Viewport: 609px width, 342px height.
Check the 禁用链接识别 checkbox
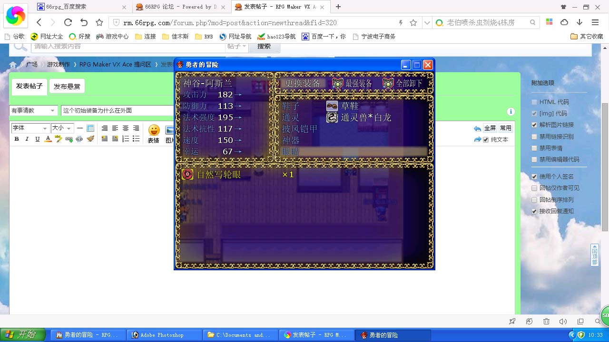[534, 137]
